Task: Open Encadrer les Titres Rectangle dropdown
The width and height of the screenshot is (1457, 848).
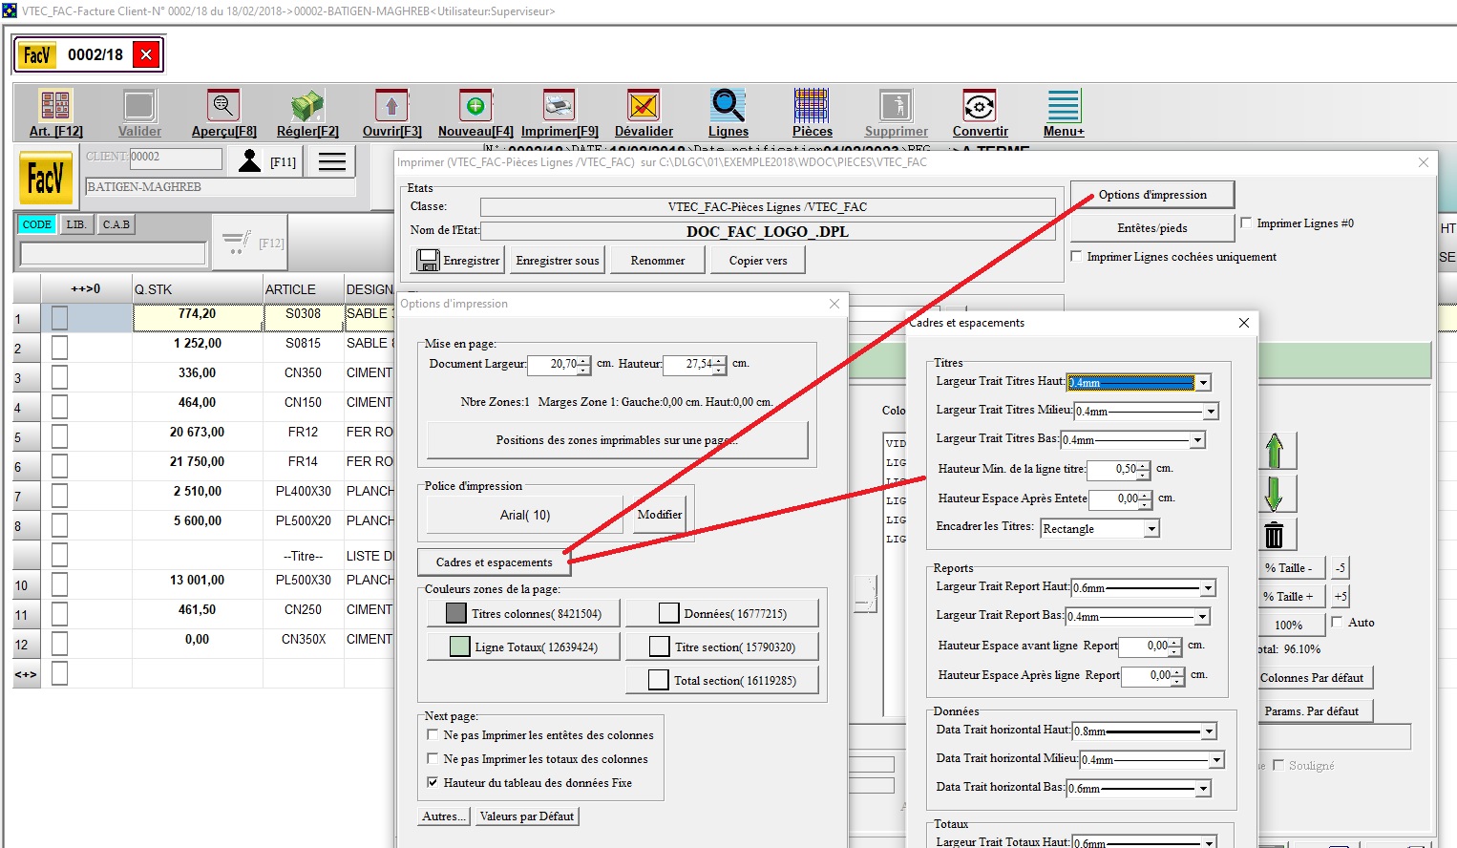Action: click(x=1151, y=528)
